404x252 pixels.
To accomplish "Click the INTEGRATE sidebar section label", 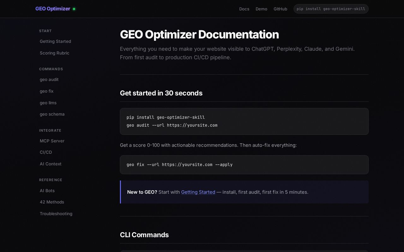I will pos(50,130).
